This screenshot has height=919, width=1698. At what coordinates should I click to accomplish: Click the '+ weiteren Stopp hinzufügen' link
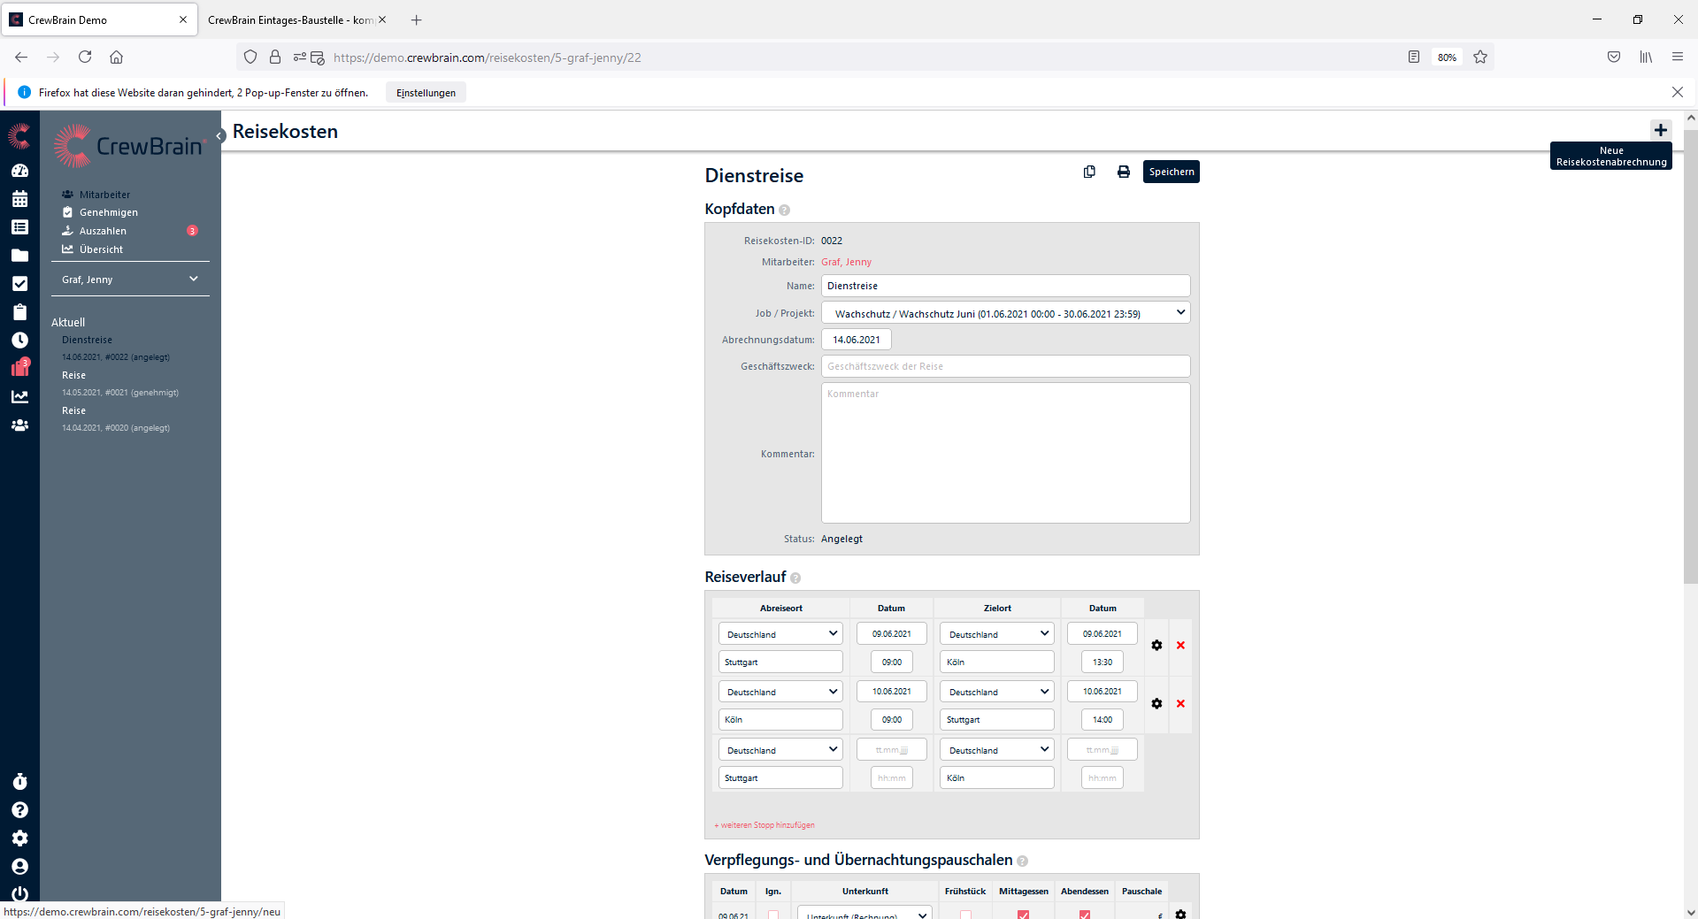tap(765, 825)
